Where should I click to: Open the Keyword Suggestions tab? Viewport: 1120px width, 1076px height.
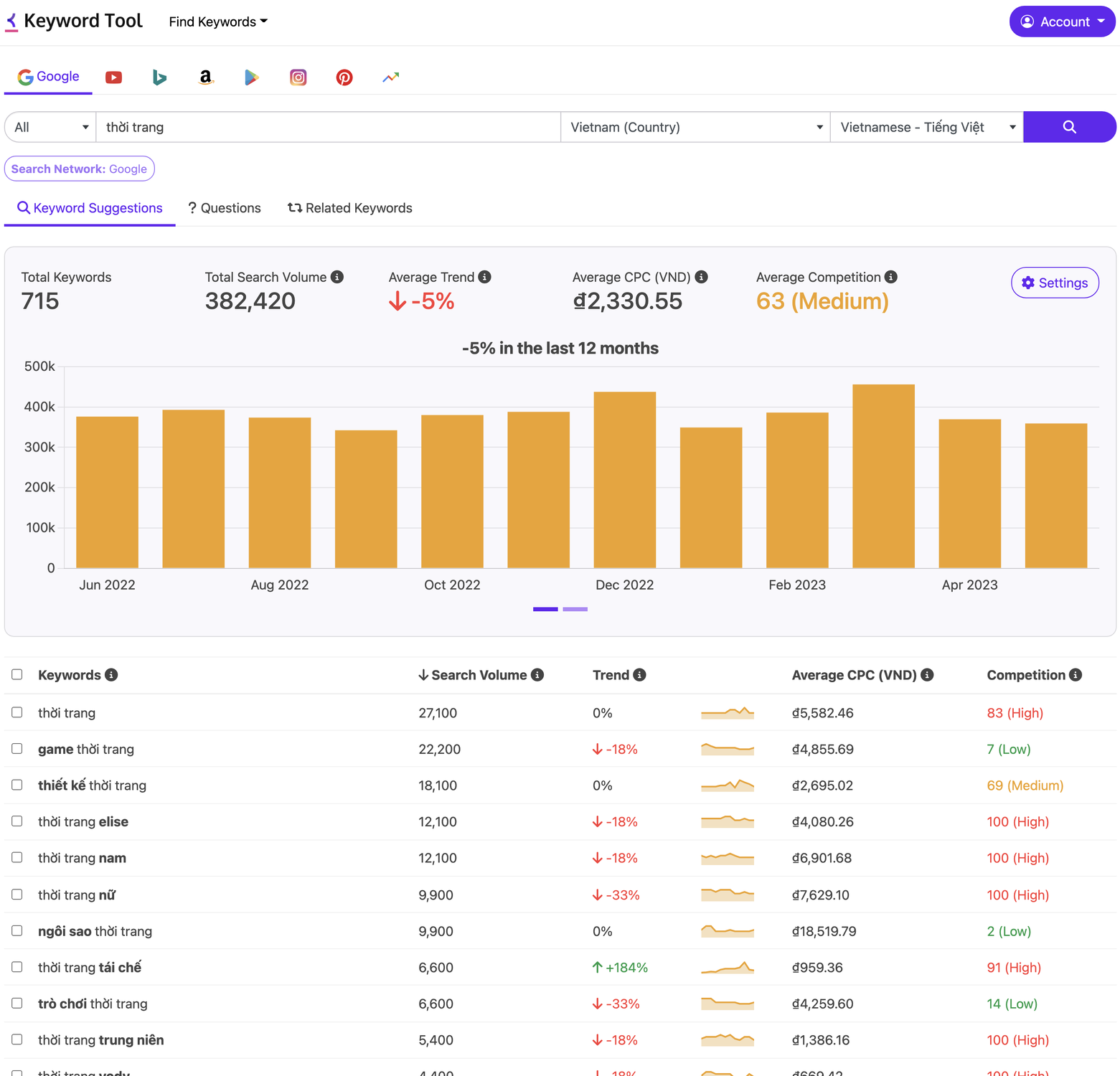[x=90, y=208]
